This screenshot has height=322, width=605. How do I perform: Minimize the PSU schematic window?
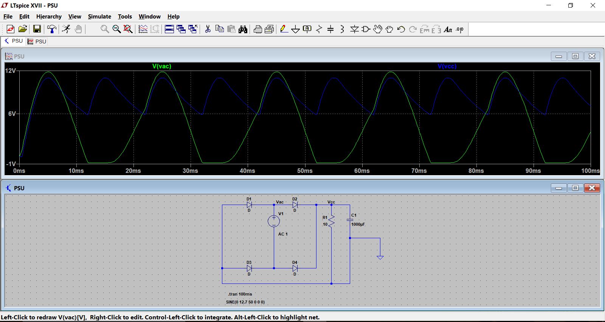click(x=558, y=188)
